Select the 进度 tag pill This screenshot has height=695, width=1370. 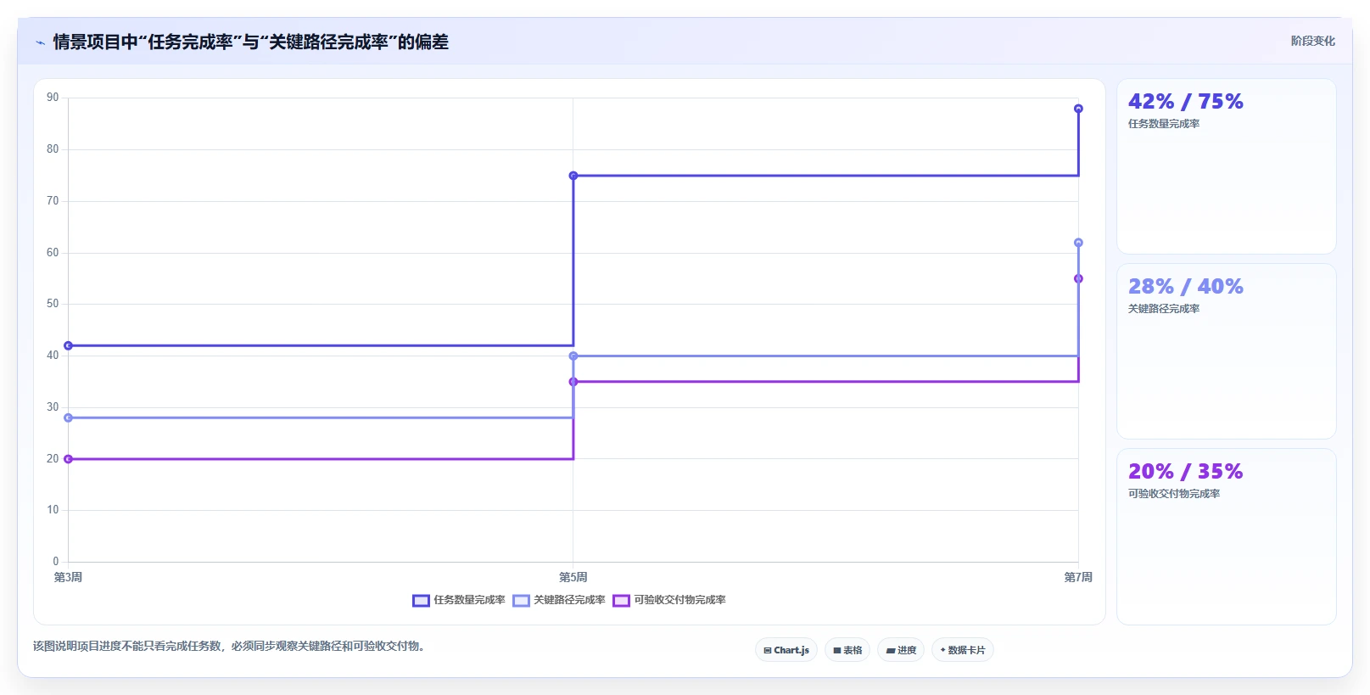pos(901,650)
